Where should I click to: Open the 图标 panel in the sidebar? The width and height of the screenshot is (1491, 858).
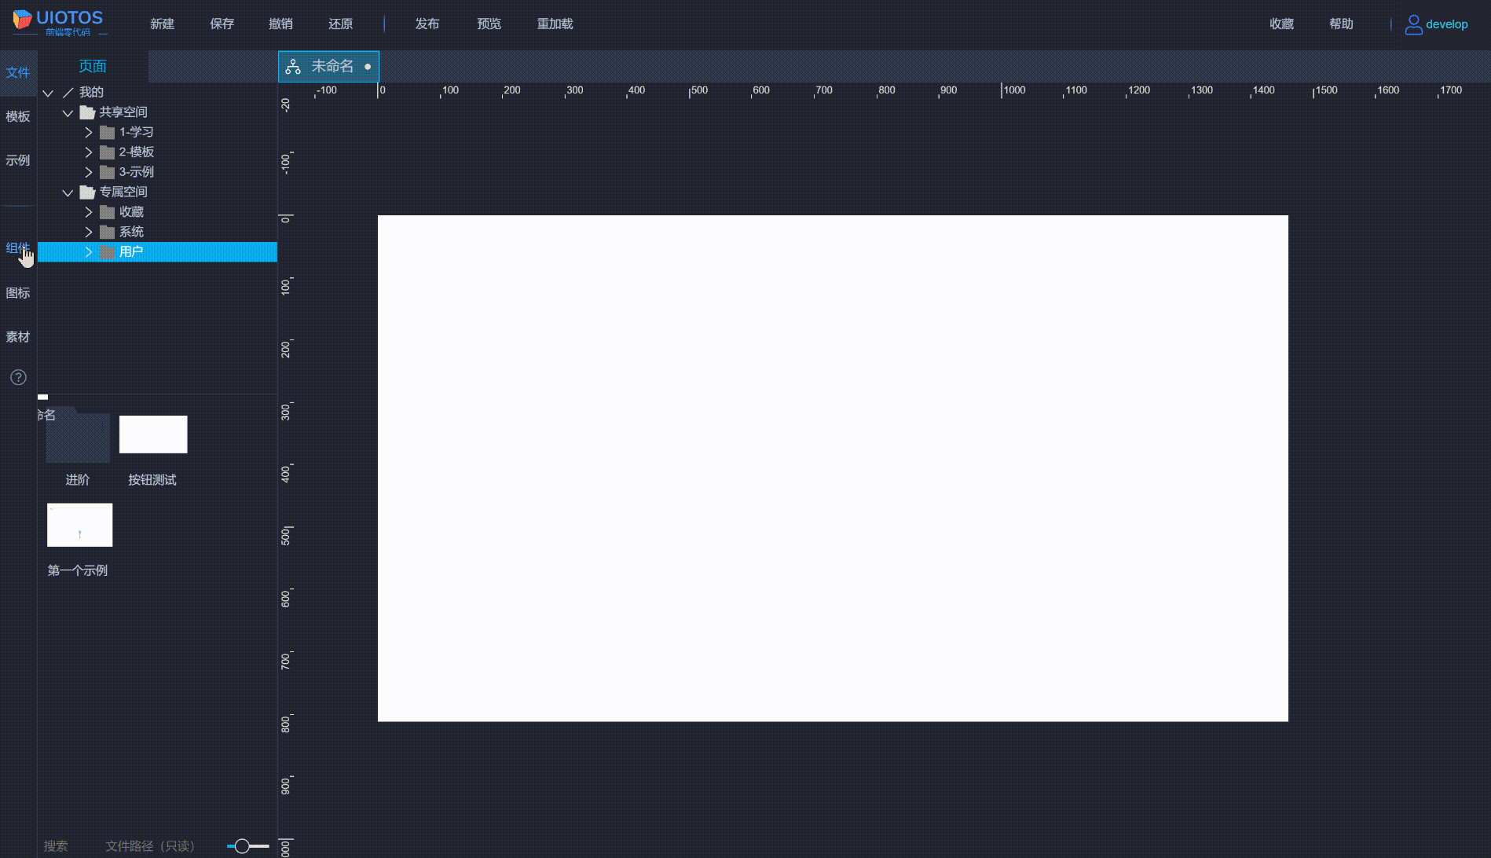(18, 292)
